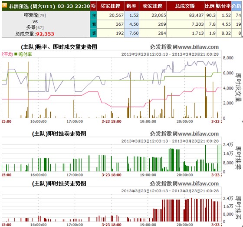Click the 总成交额 column header
This screenshot has width=243, height=227.
coord(185,6)
